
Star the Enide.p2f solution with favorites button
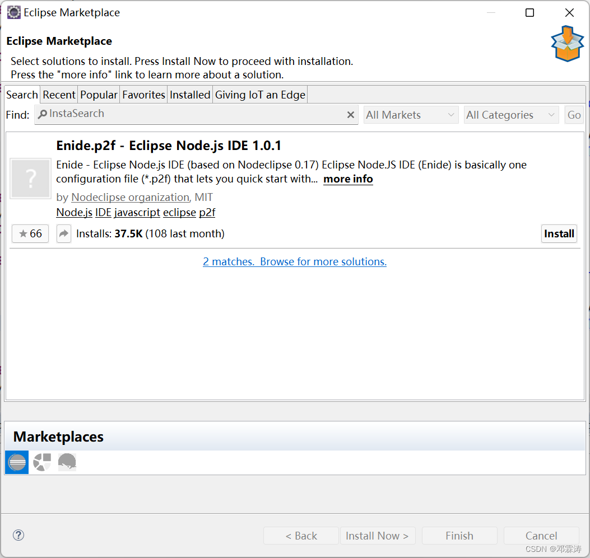pyautogui.click(x=30, y=233)
